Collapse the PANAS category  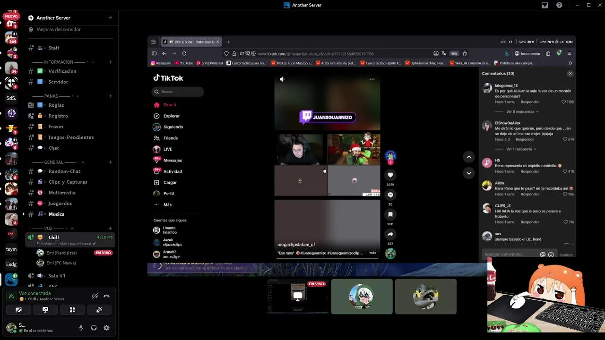click(x=54, y=96)
